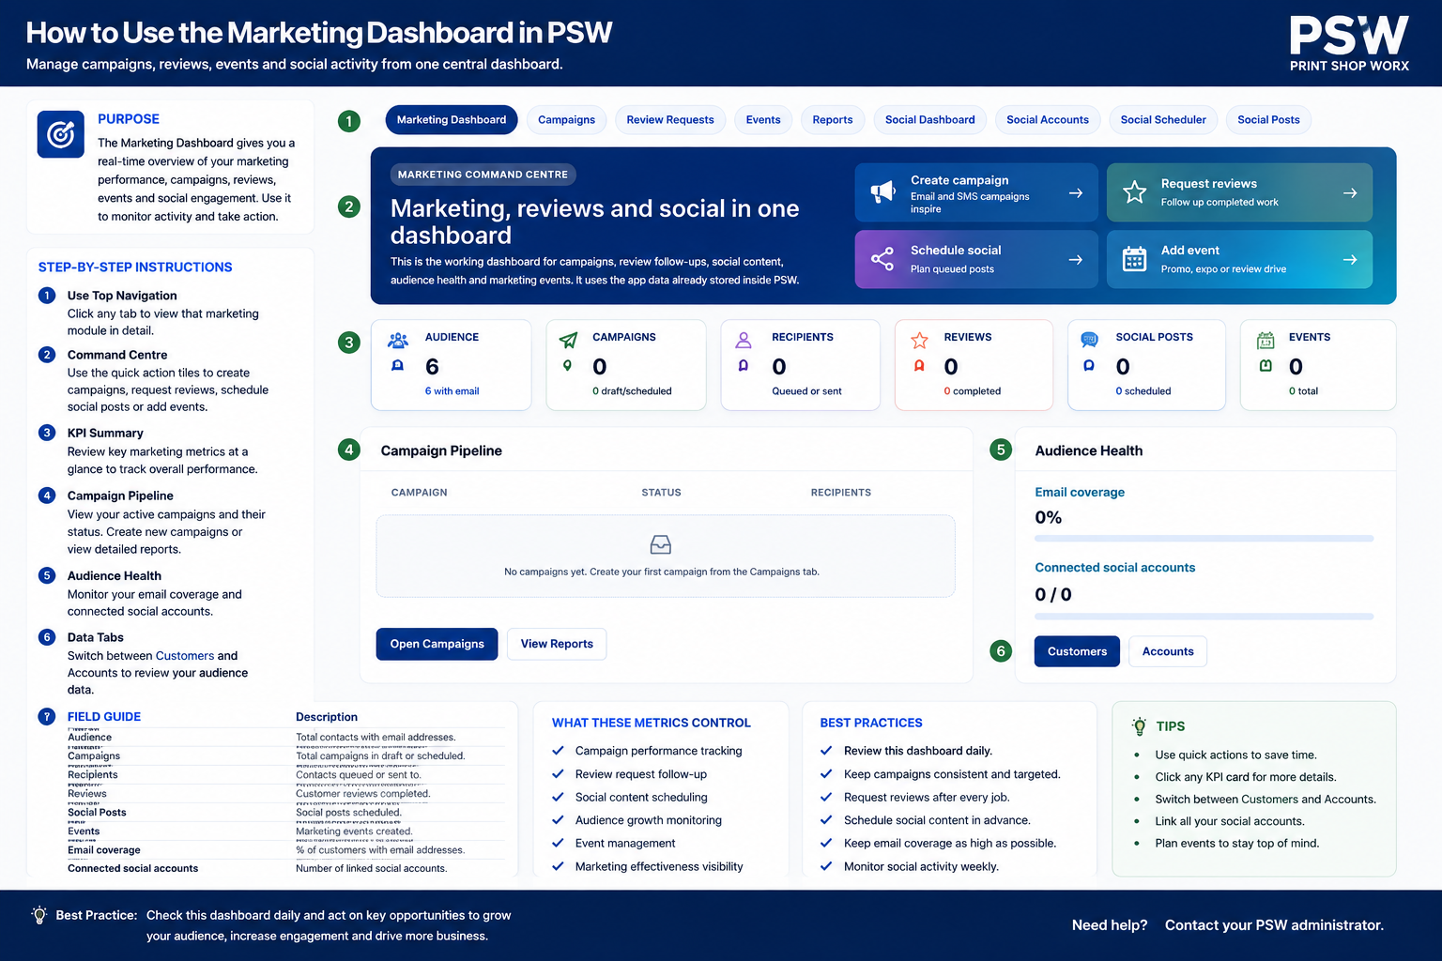Click the PSW Print Shop Worx logo
Image resolution: width=1442 pixels, height=961 pixels.
(1349, 43)
